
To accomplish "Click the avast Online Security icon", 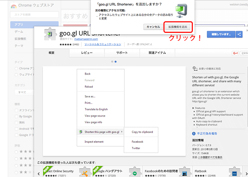I will [85, 173].
